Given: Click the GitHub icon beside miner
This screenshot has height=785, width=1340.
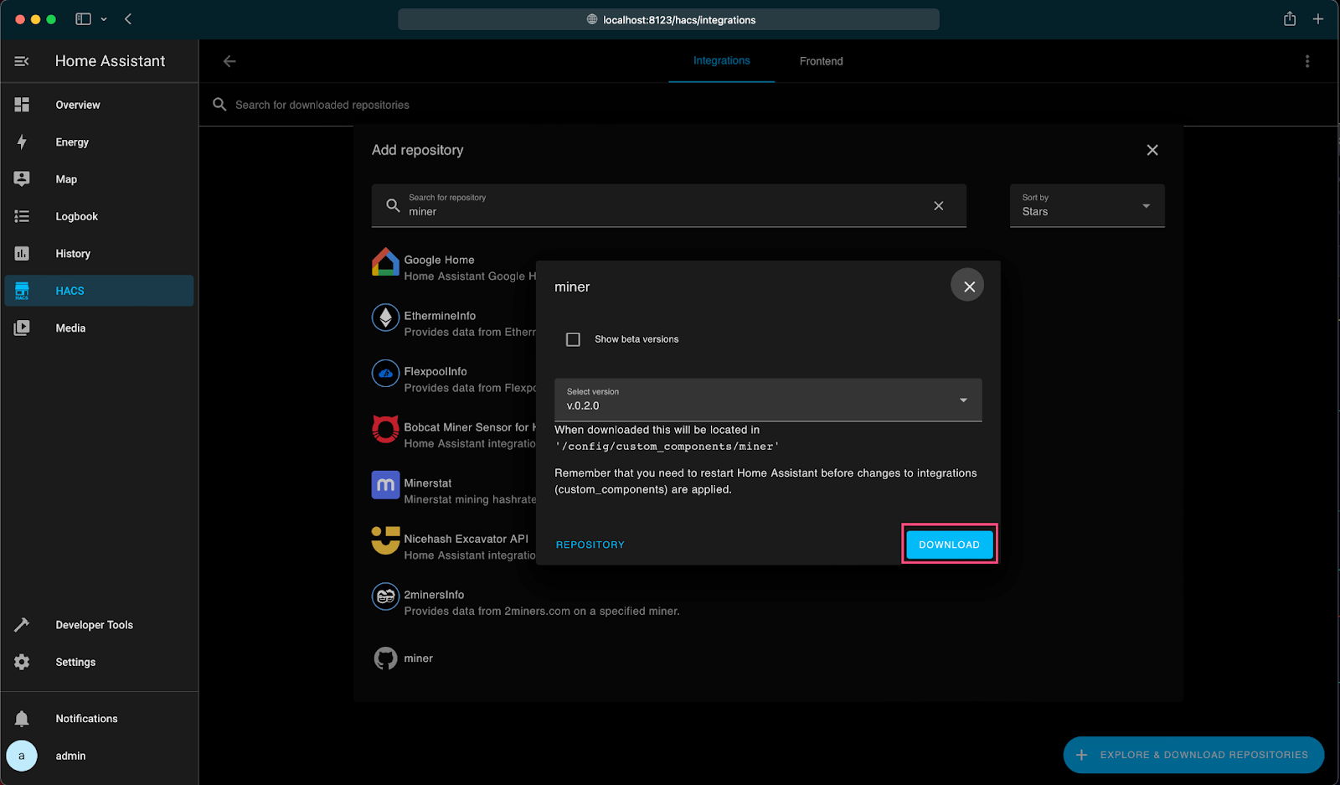Looking at the screenshot, I should coord(385,658).
